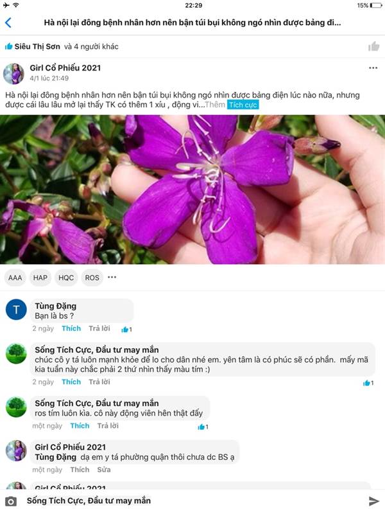This screenshot has height=514, width=385.
Task: Reply to Tùng Đặng's comment via Trả lời
Action: [x=99, y=328]
